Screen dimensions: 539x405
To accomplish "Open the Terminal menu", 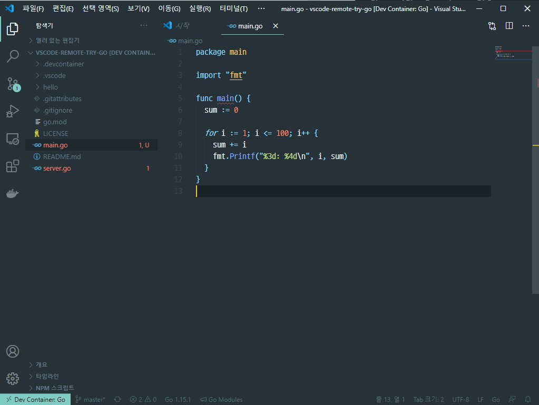I will point(234,8).
